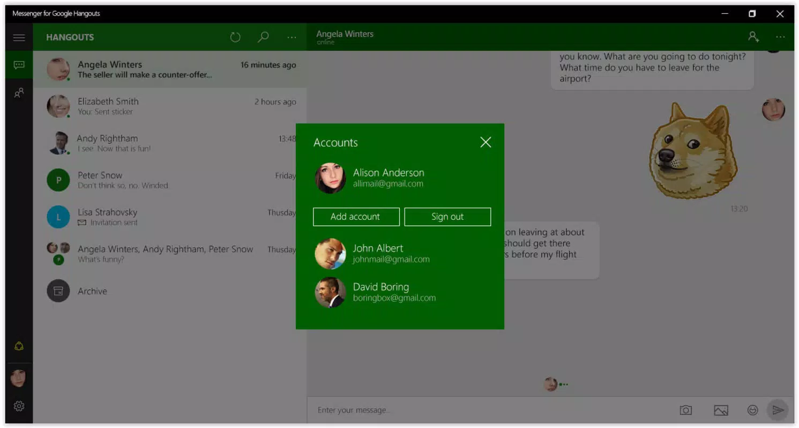
Task: Click the yellow notification bell icon
Action: click(19, 346)
